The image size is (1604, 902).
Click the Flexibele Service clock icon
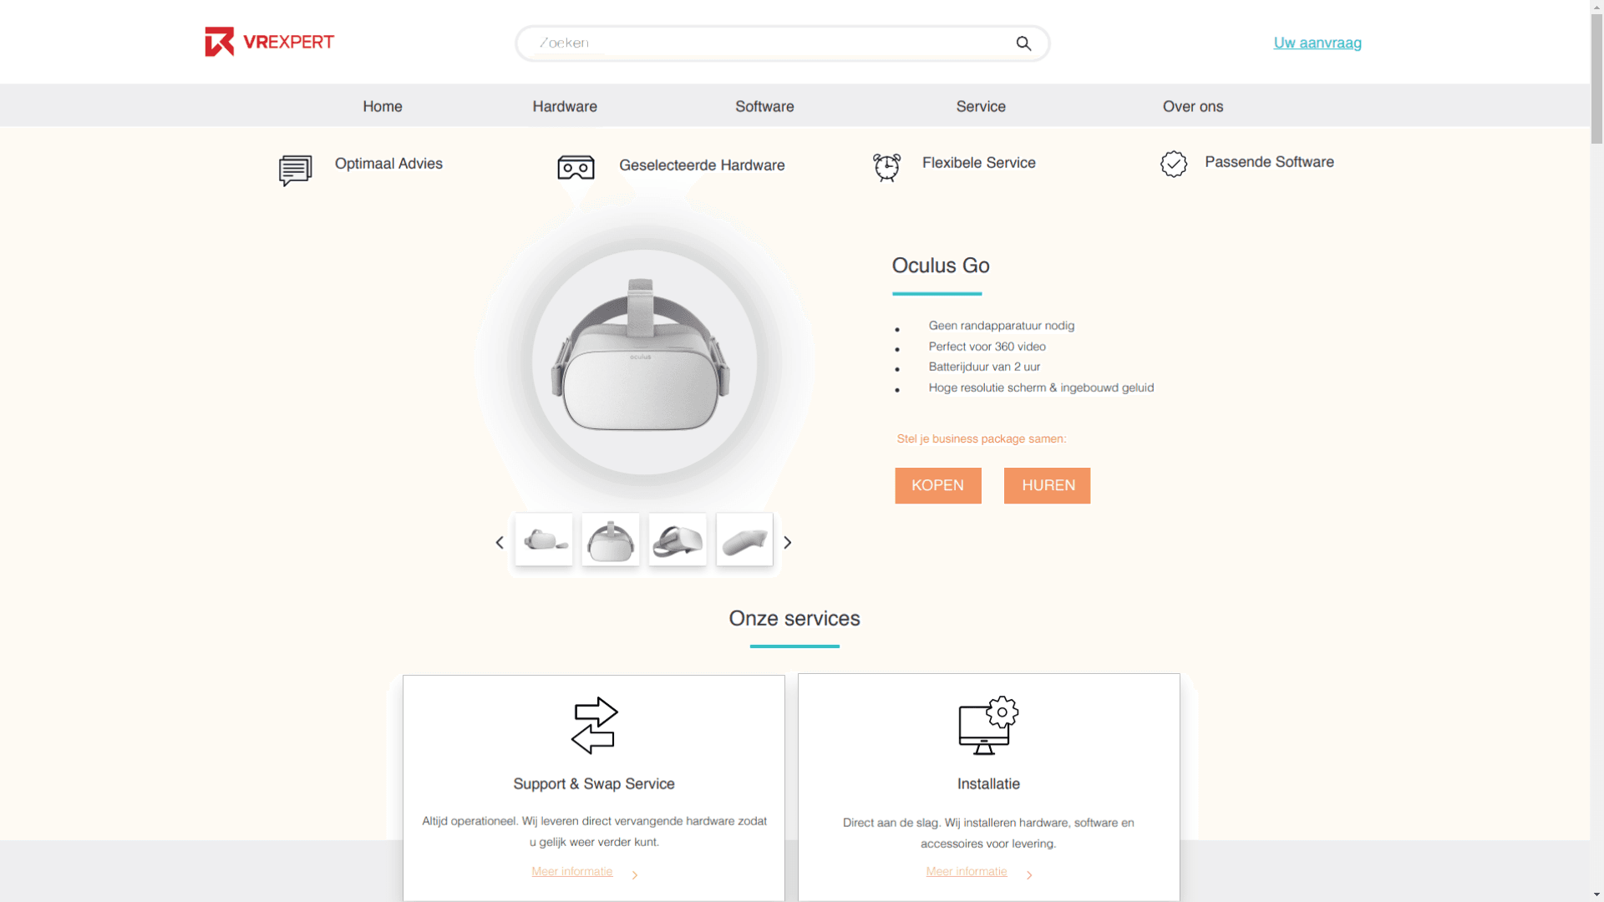coord(887,167)
